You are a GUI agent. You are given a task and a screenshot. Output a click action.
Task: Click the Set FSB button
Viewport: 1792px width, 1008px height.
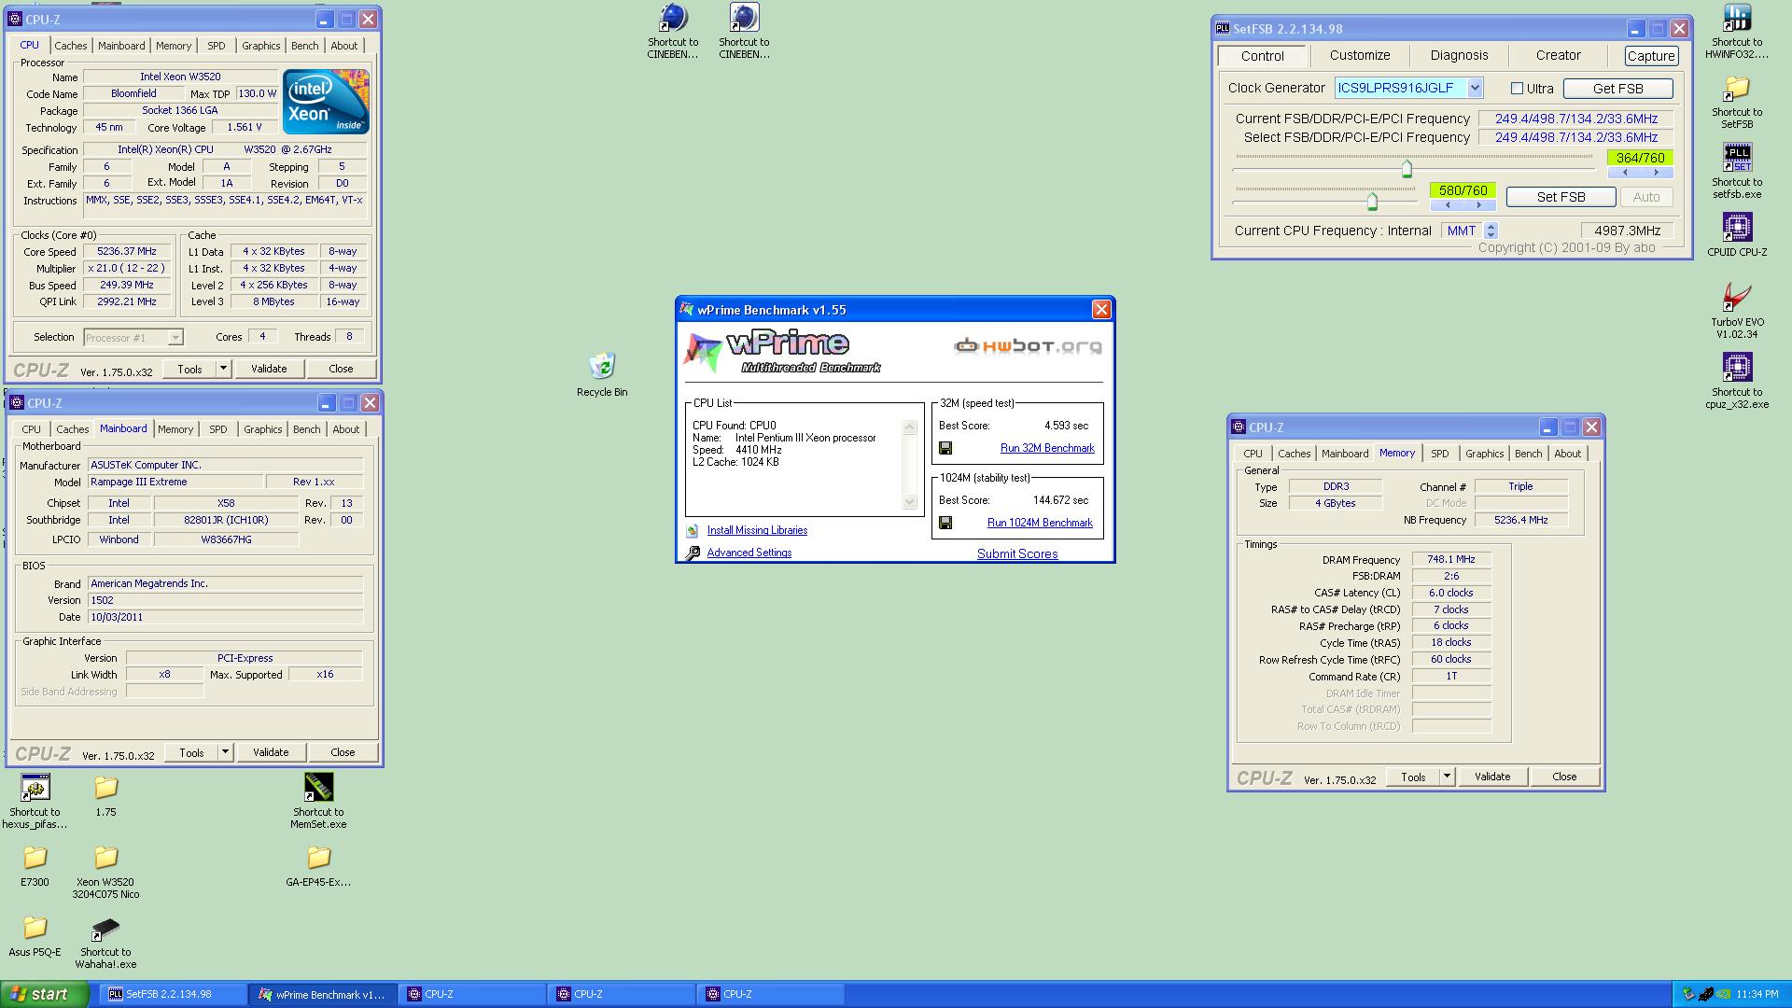1561,197
